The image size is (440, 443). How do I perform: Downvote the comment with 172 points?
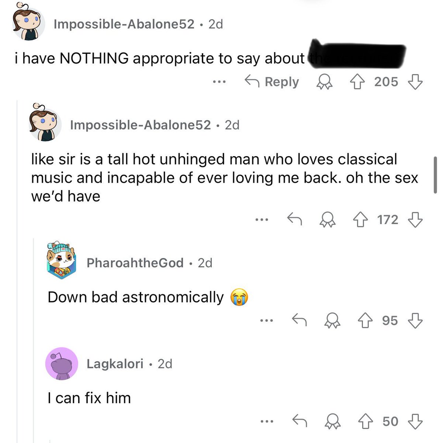tap(415, 220)
